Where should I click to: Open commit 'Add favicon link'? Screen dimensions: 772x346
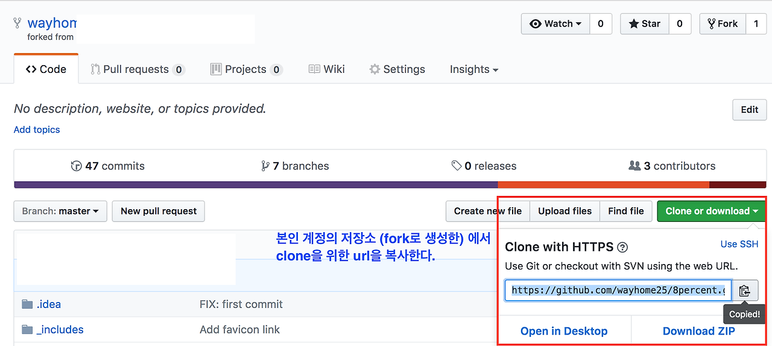tap(240, 330)
